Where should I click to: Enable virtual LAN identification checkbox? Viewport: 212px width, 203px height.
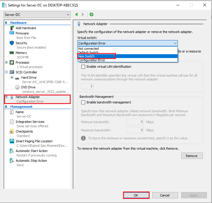(x=83, y=67)
